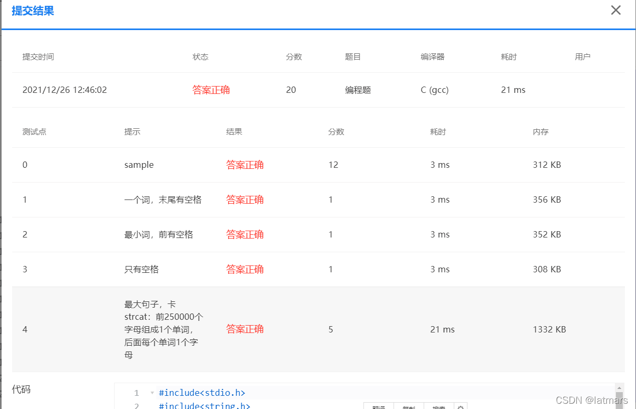Click the 1332 KB memory value

549,329
